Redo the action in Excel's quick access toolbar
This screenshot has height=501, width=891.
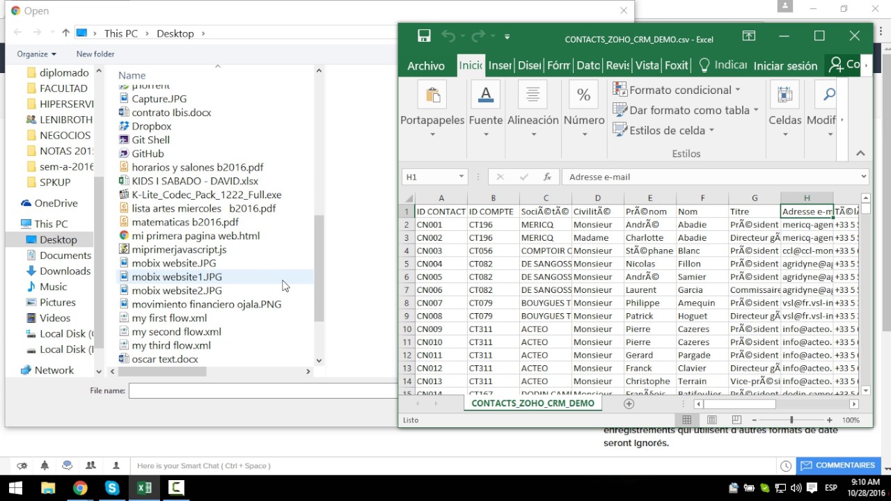coord(478,36)
